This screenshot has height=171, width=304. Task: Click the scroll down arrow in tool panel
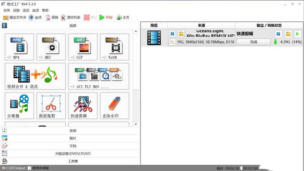point(136,124)
